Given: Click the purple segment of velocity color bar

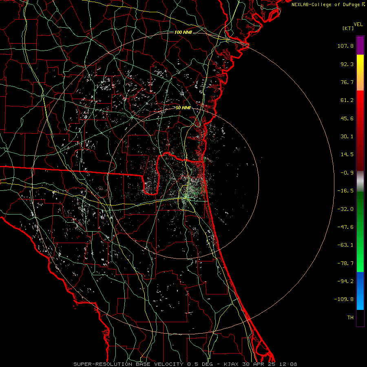Looking at the screenshot, I should 360,45.
